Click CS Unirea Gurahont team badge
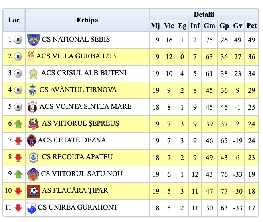The image size is (263, 222). click(31, 208)
